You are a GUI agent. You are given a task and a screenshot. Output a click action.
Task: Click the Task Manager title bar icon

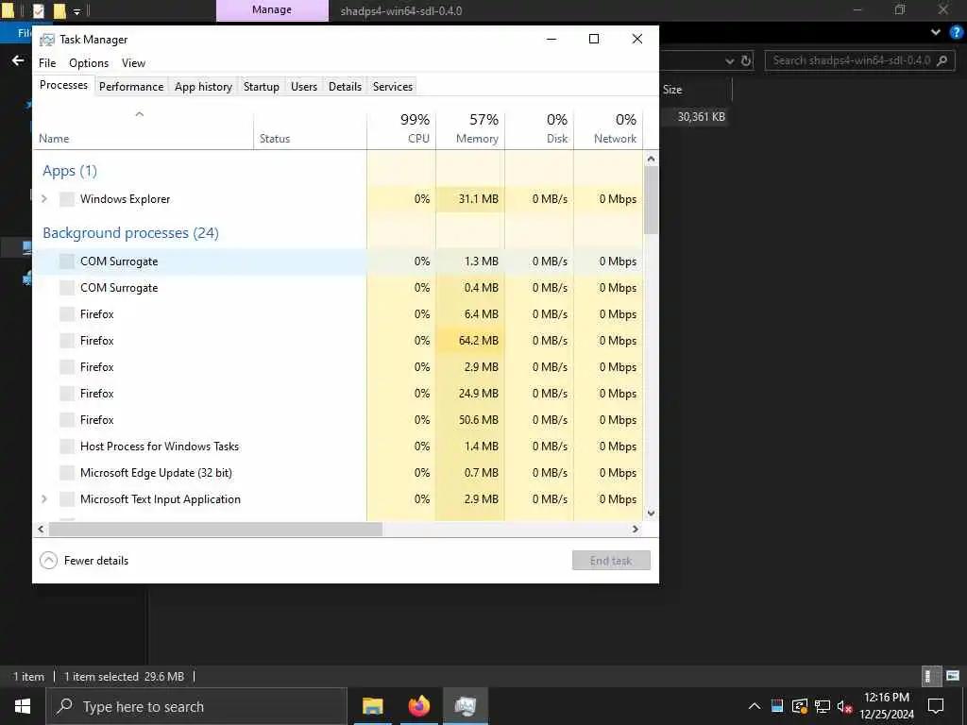click(x=47, y=40)
